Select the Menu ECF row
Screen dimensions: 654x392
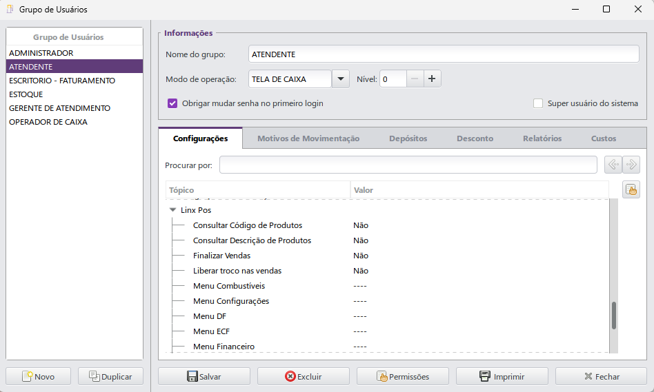tap(388, 331)
